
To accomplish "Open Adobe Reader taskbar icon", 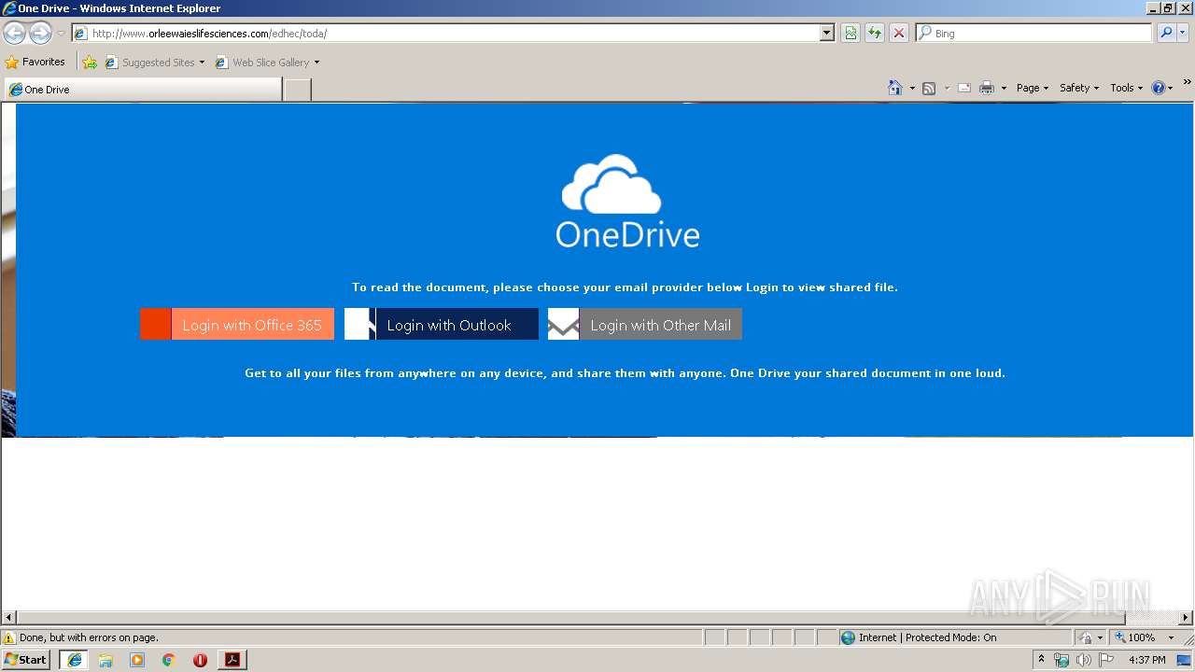I will pos(232,660).
